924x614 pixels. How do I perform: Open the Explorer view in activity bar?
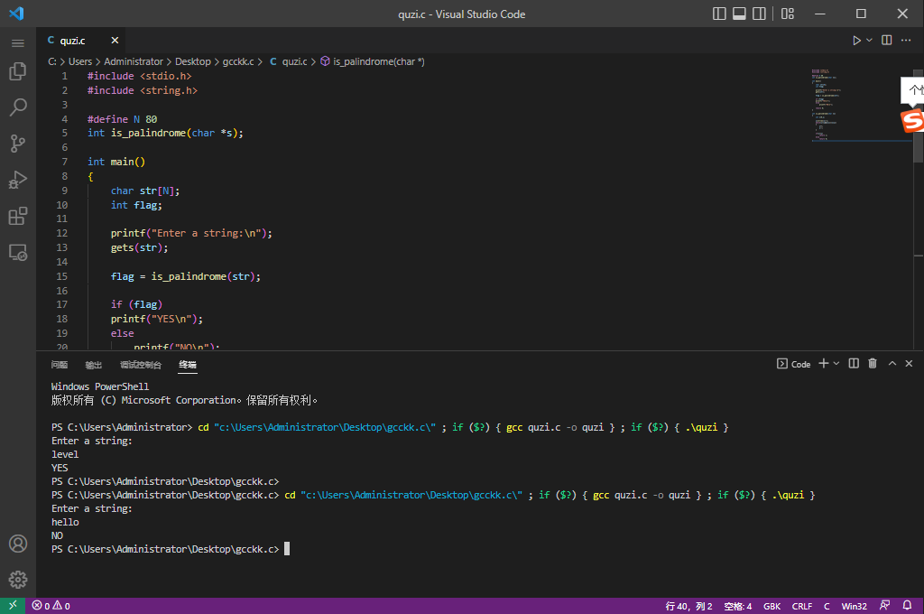pos(17,71)
